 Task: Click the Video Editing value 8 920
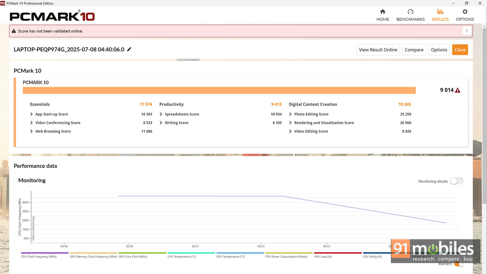point(407,131)
